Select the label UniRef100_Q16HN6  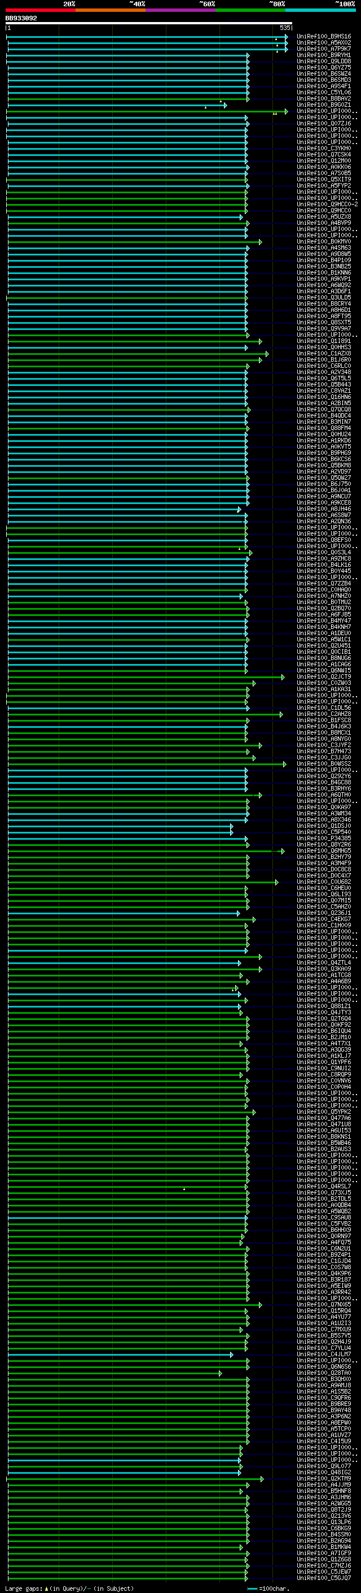pyautogui.click(x=324, y=397)
